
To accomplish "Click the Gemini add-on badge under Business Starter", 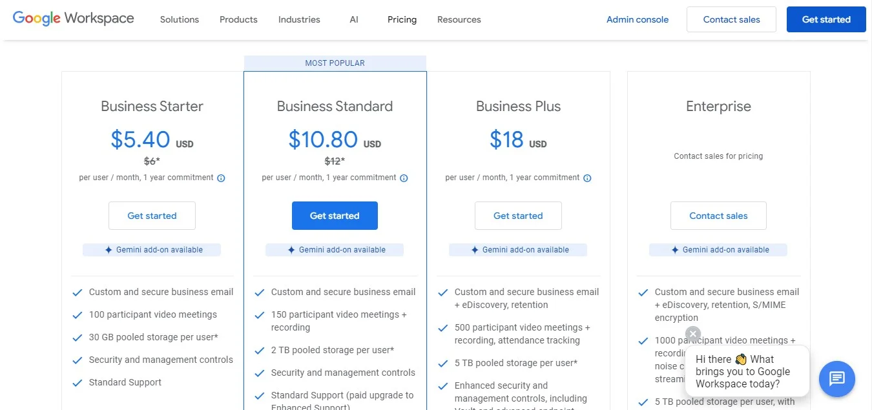I will coord(152,249).
